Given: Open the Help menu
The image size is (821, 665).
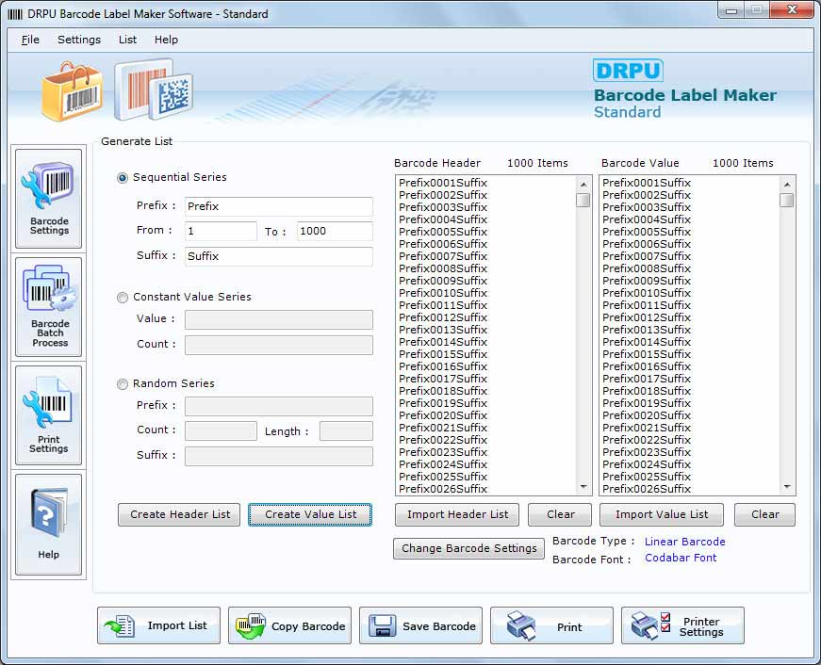Looking at the screenshot, I should pos(166,40).
